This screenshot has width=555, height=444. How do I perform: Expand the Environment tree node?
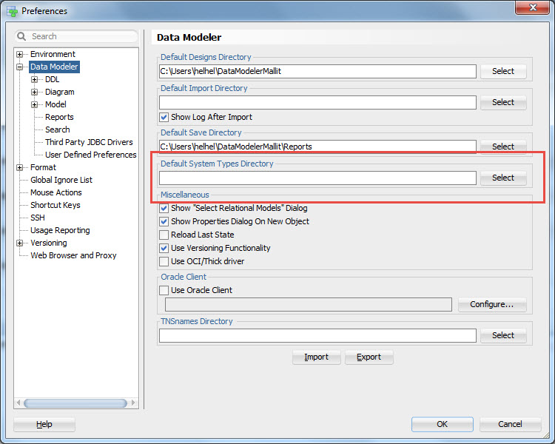tap(20, 54)
